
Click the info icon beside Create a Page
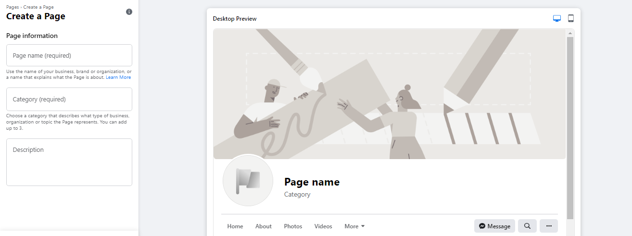point(129,12)
